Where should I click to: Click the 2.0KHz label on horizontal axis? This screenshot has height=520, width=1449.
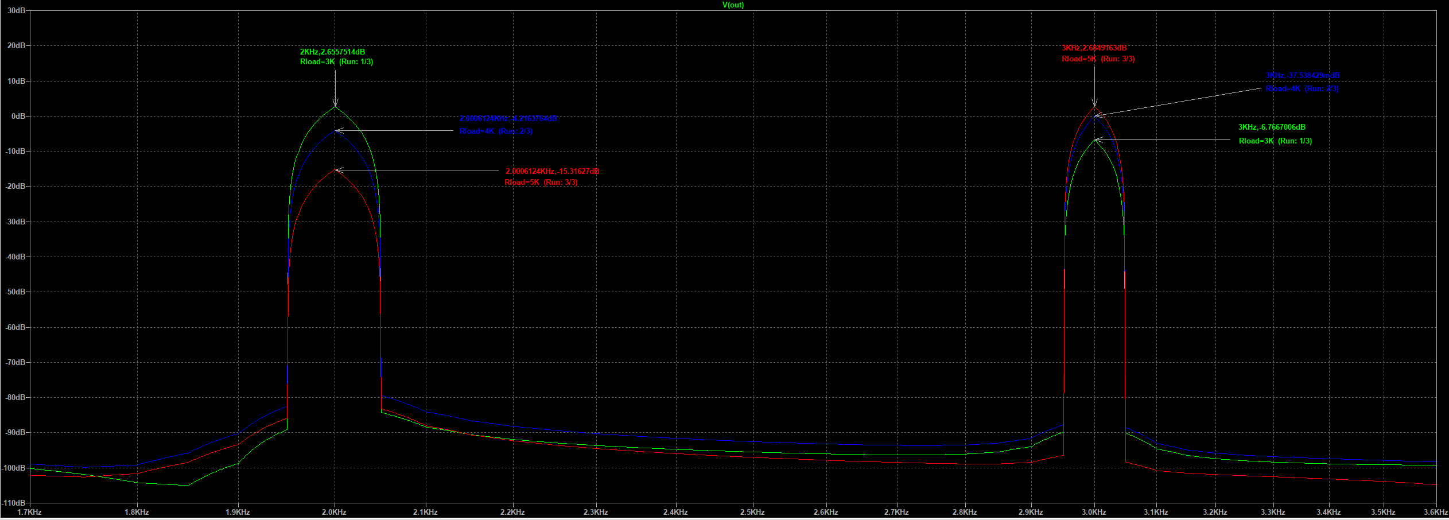coord(334,512)
